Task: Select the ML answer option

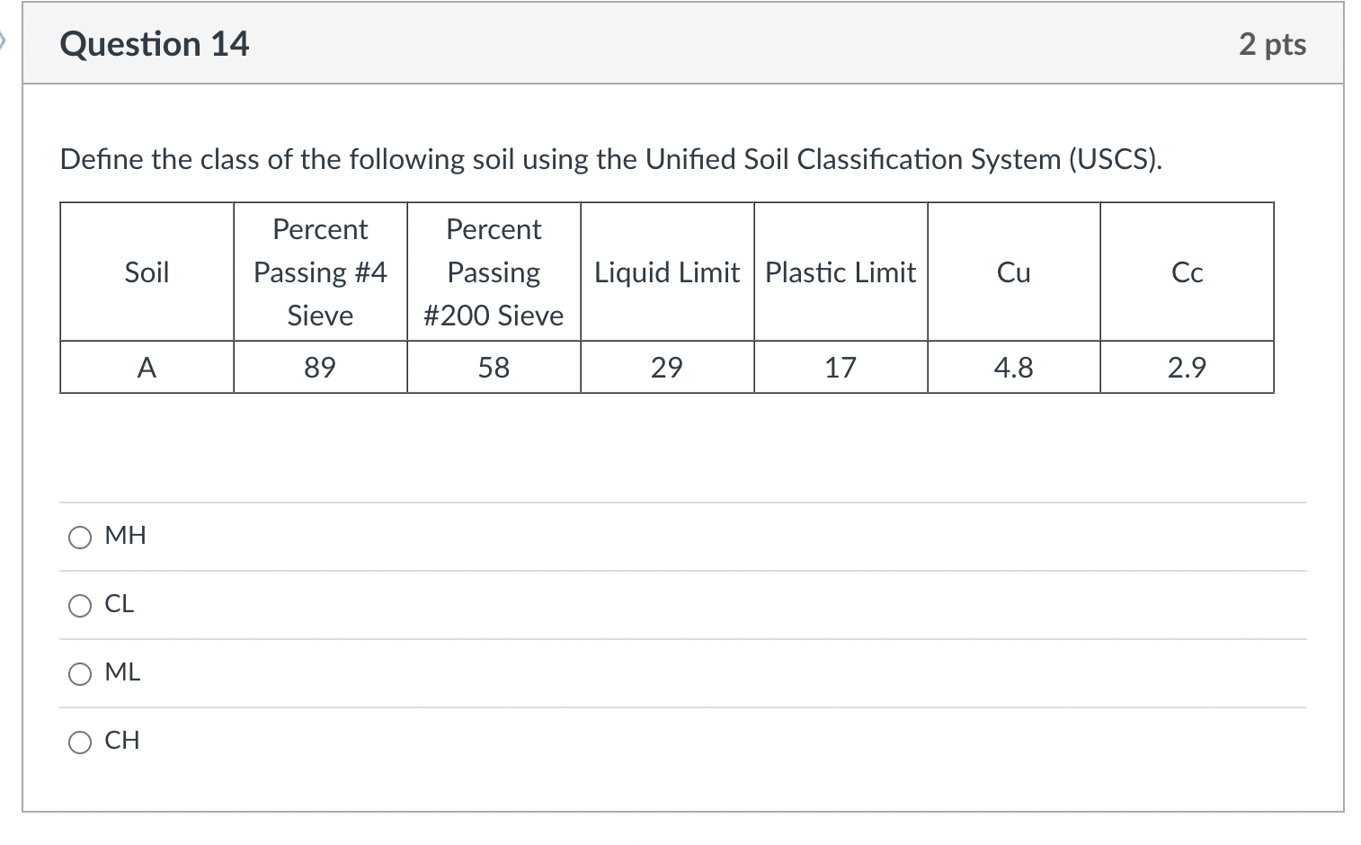Action: click(81, 673)
